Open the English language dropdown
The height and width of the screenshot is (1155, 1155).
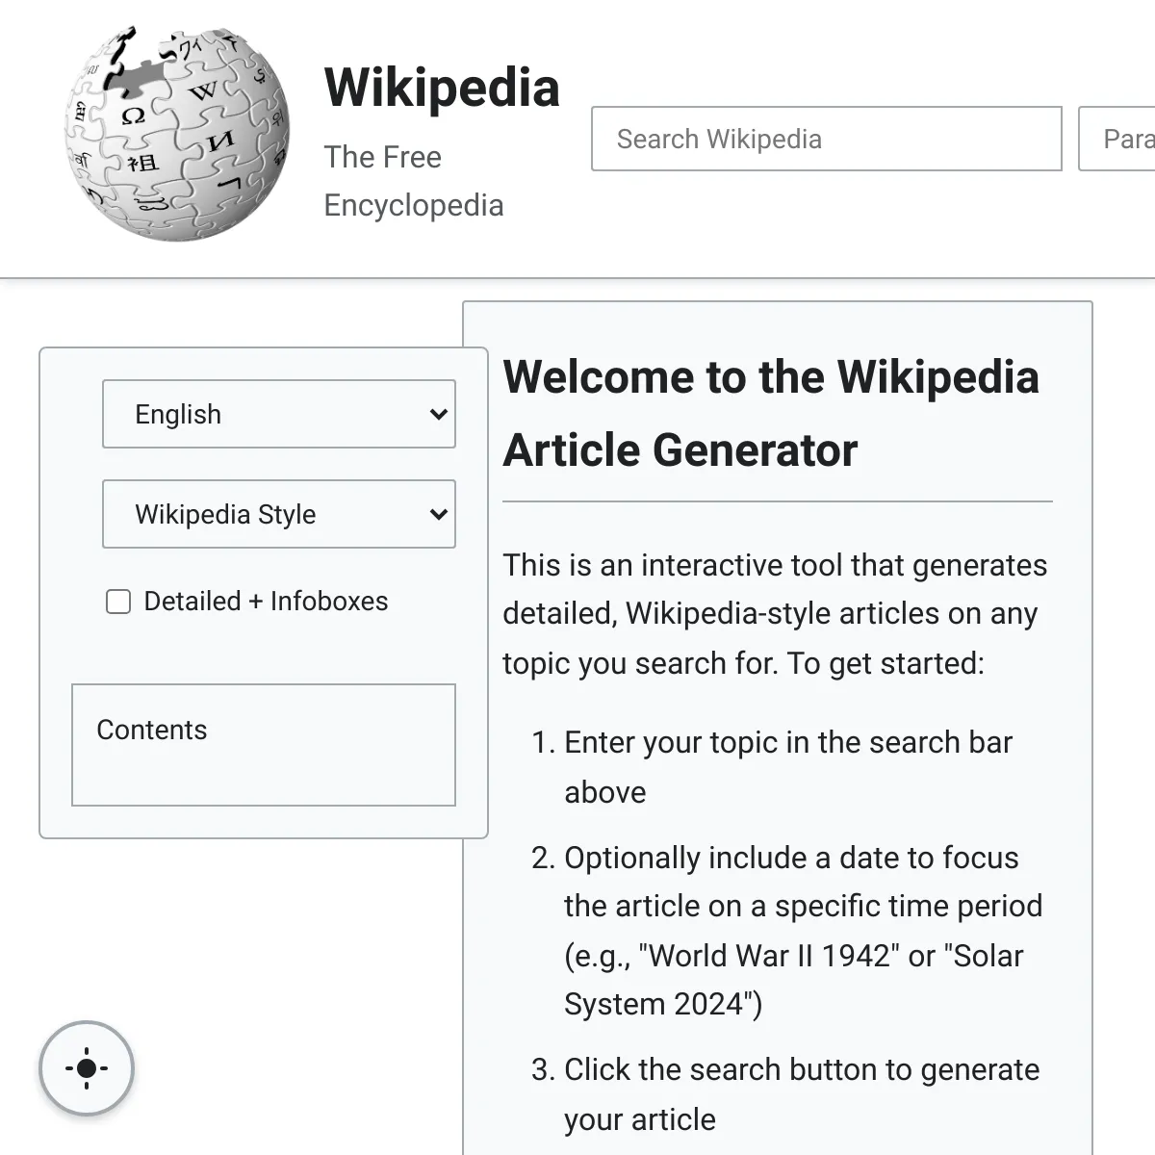click(x=279, y=414)
